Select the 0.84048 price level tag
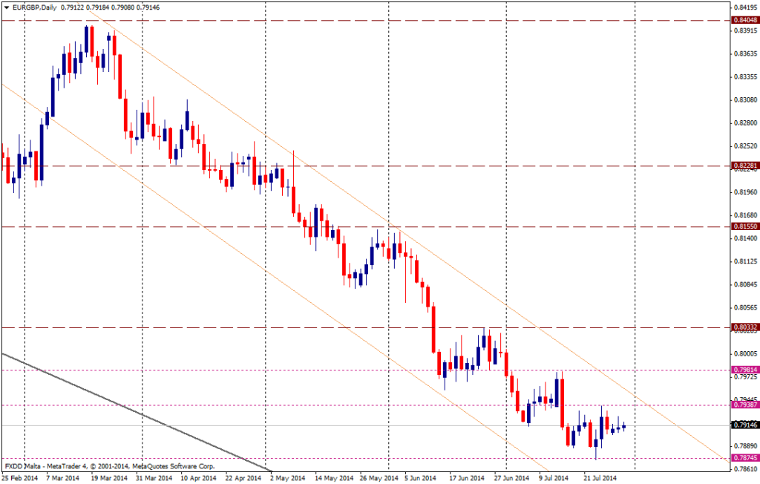Image resolution: width=760 pixels, height=484 pixels. 744,20
